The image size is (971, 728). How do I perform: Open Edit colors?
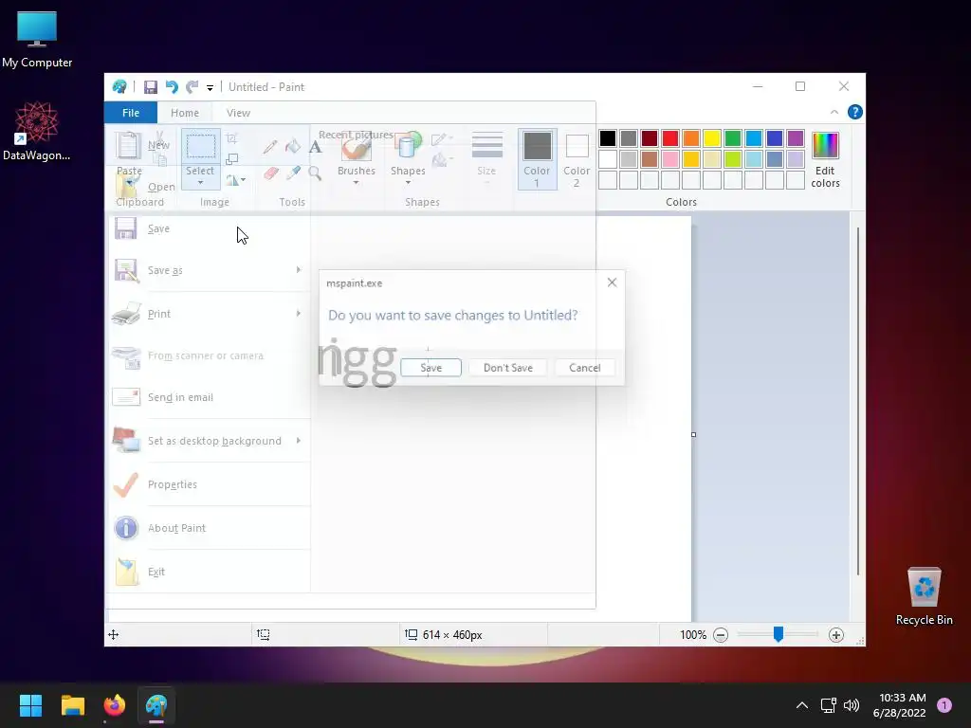point(825,160)
